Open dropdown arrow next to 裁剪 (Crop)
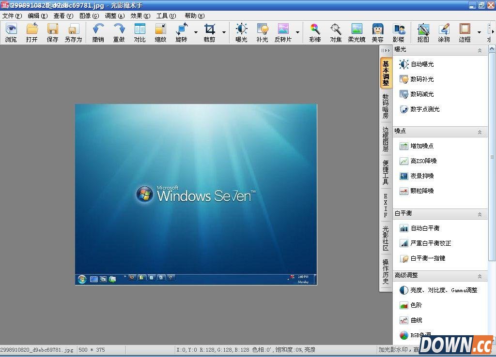 pyautogui.click(x=224, y=32)
